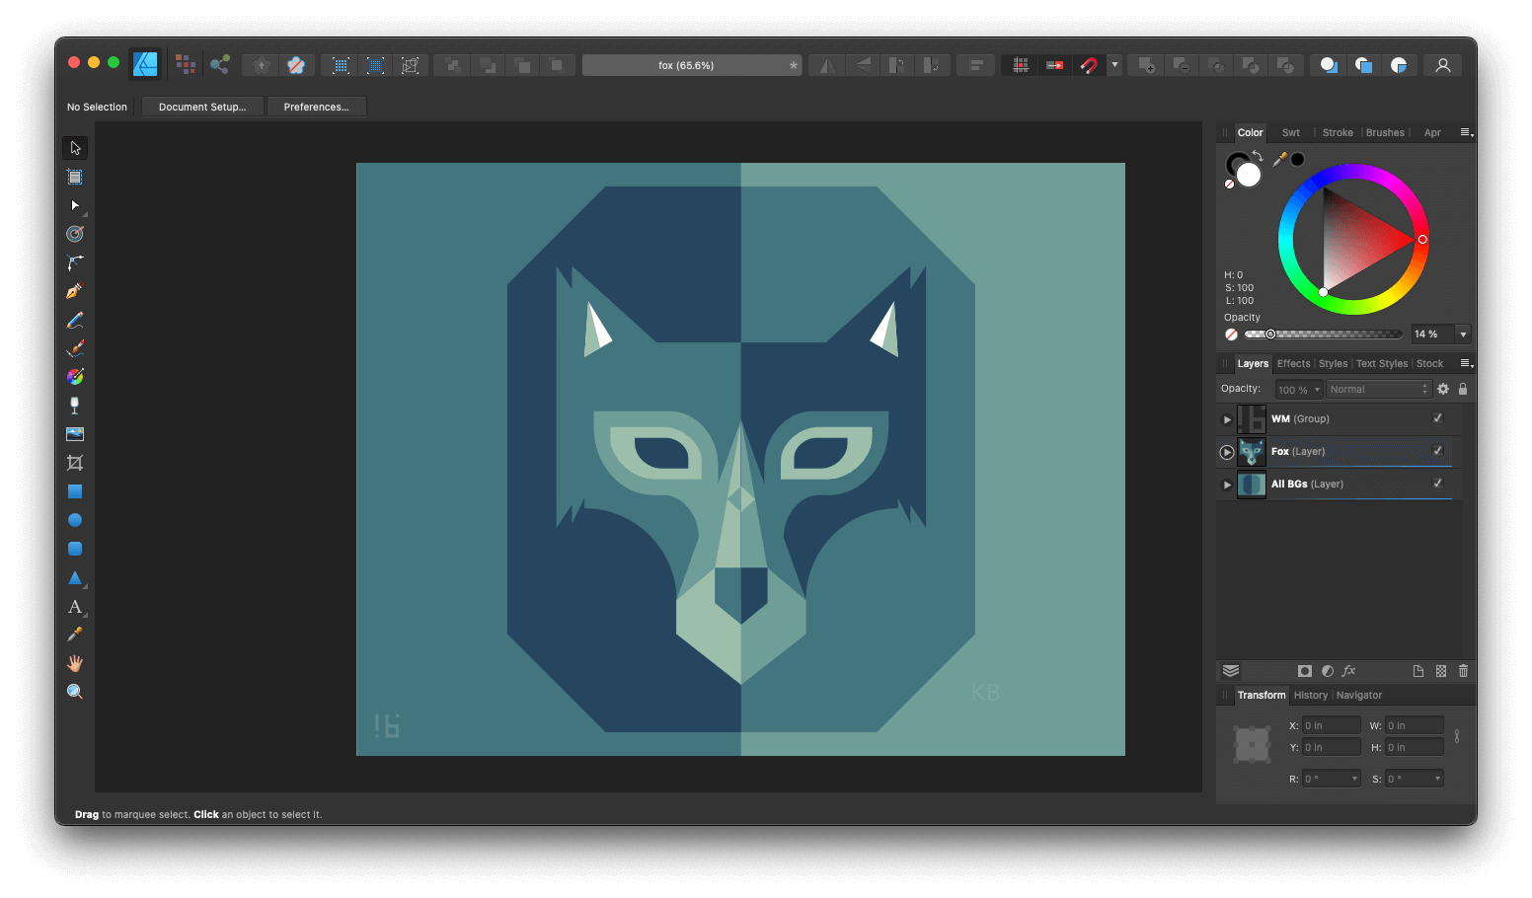Screen dimensions: 1532x898
Task: Select the Zoom tool
Action: click(x=75, y=691)
